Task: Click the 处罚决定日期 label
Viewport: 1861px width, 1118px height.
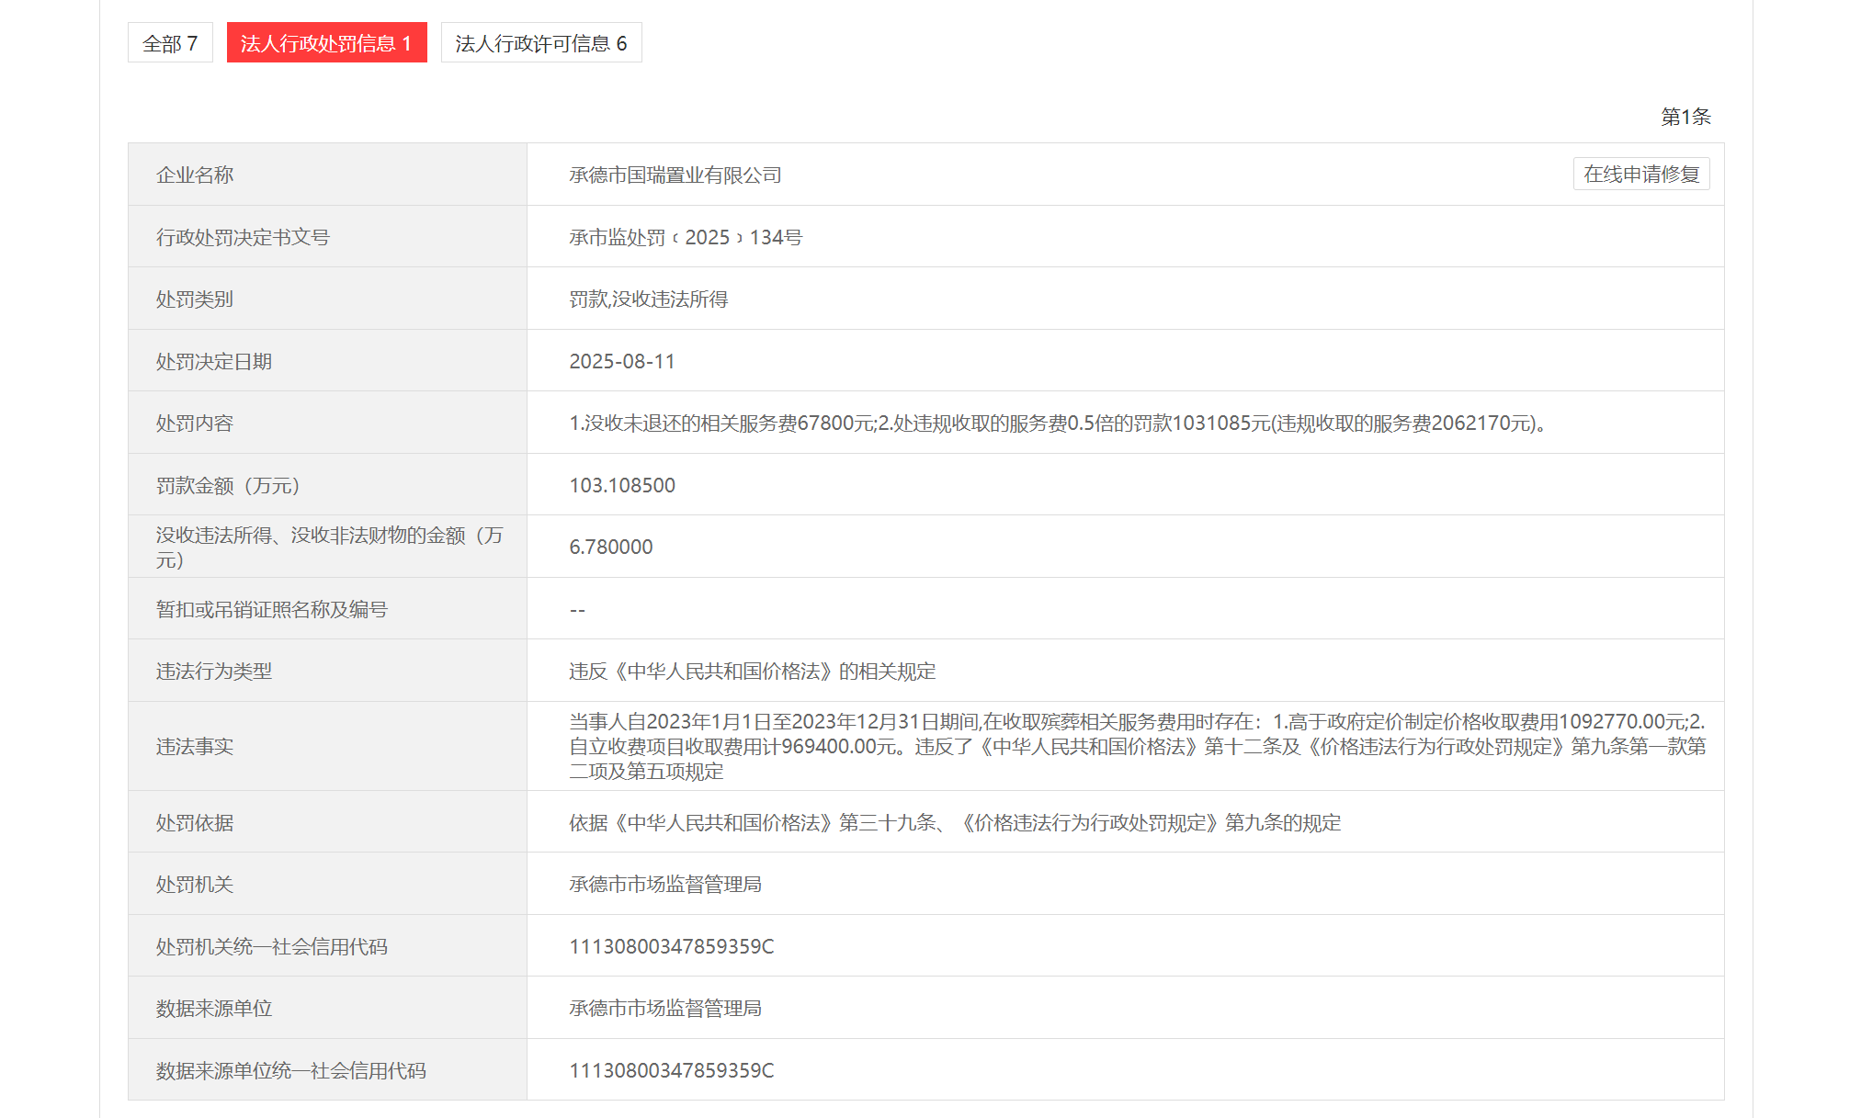Action: coord(214,361)
